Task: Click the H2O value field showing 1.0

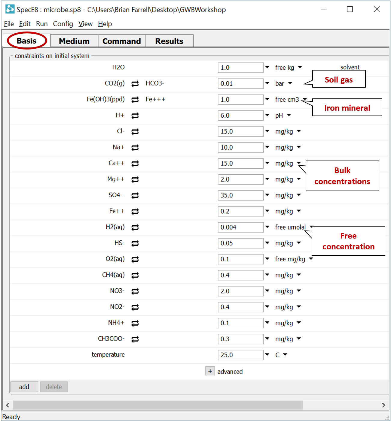Action: tap(240, 68)
